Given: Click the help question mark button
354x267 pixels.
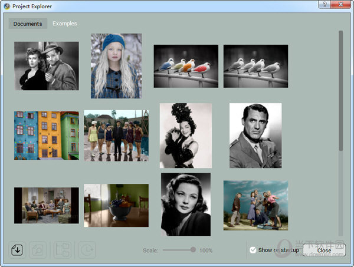Looking at the screenshot, I should point(324,5).
